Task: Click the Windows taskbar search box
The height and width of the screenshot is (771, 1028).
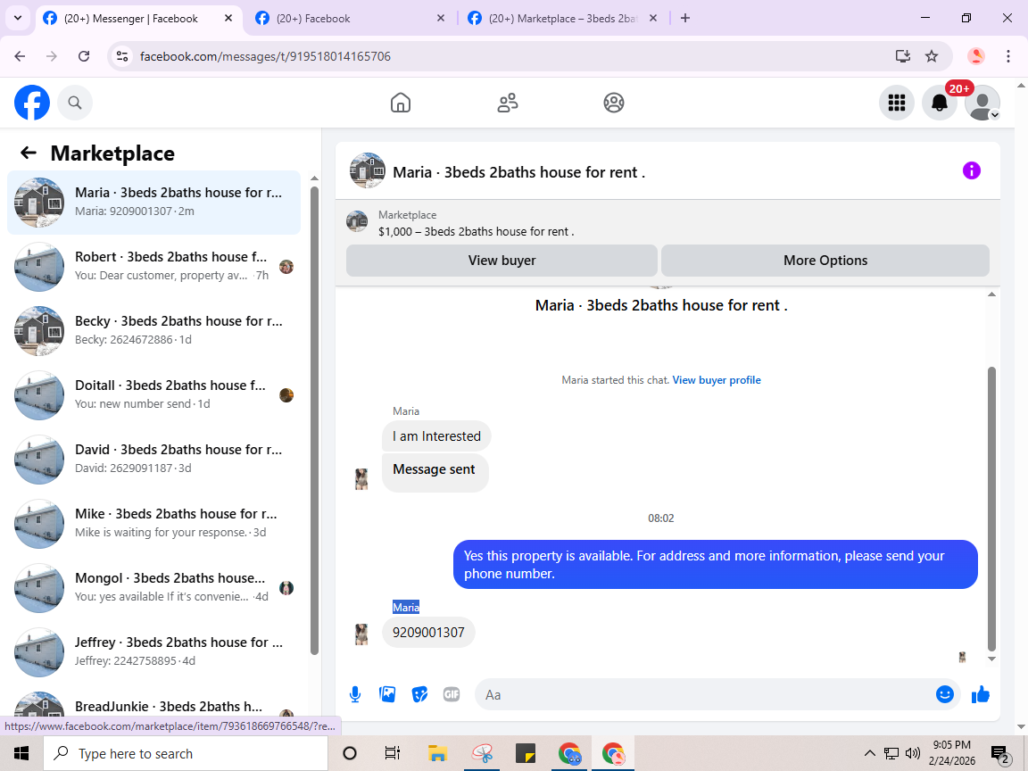Action: (x=186, y=753)
